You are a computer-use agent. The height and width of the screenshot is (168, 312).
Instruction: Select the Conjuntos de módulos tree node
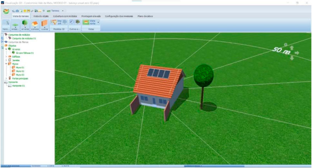click(19, 35)
